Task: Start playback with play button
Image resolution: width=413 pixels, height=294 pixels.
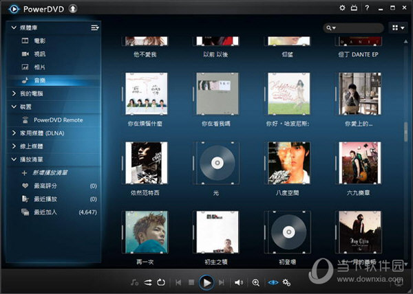Action: (206, 282)
